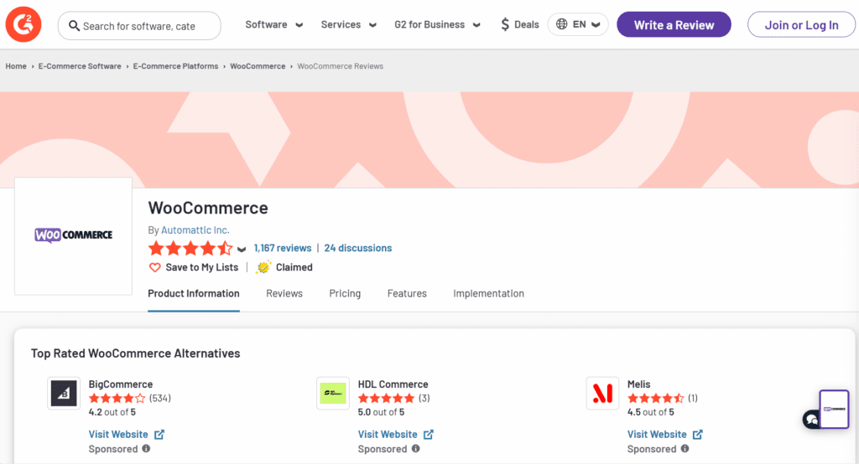
Task: Click info icon beside BigCommerce Sponsored
Action: [146, 449]
